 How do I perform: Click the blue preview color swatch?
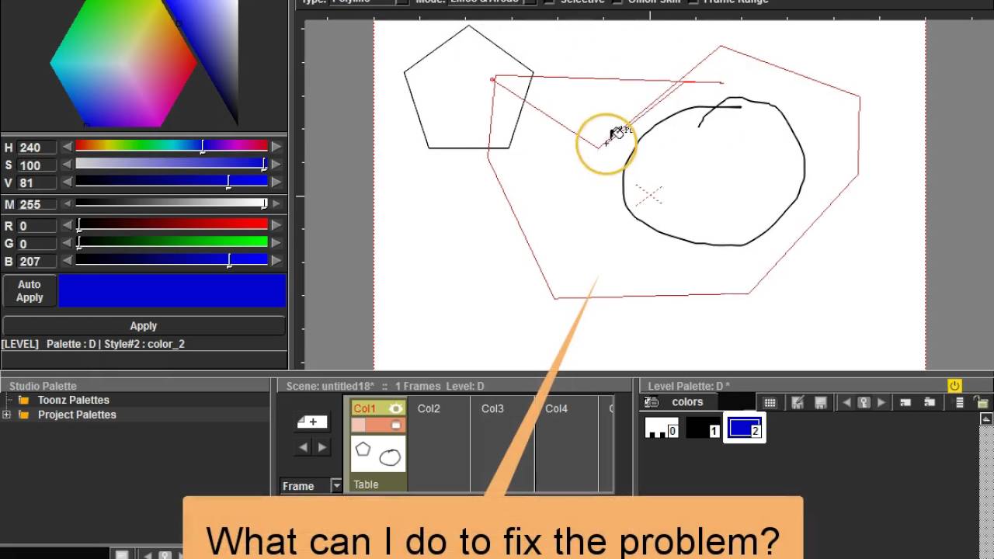coord(172,291)
